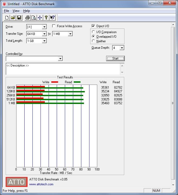Click the 1 MB read value 83752
This screenshot has width=178, height=195.
point(118,103)
